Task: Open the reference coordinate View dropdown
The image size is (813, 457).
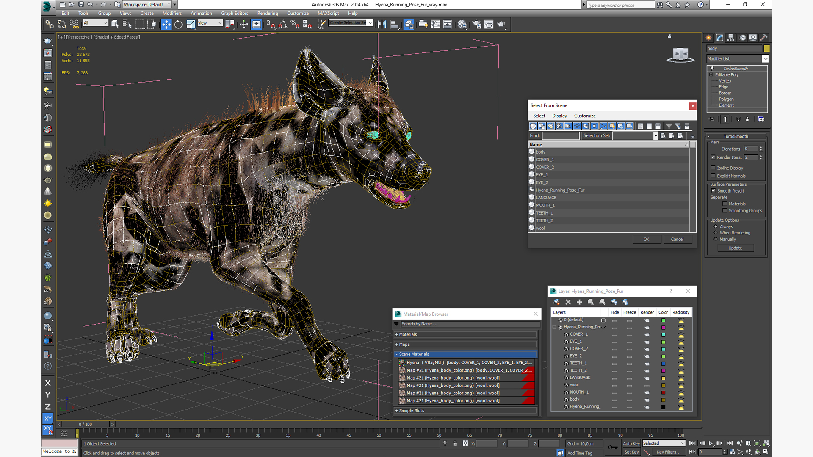Action: [210, 23]
